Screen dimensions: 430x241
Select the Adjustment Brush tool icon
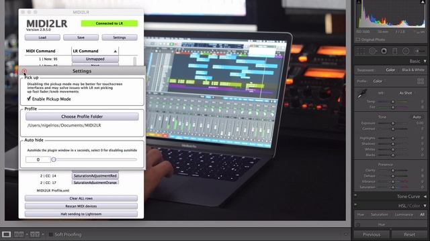point(419,51)
